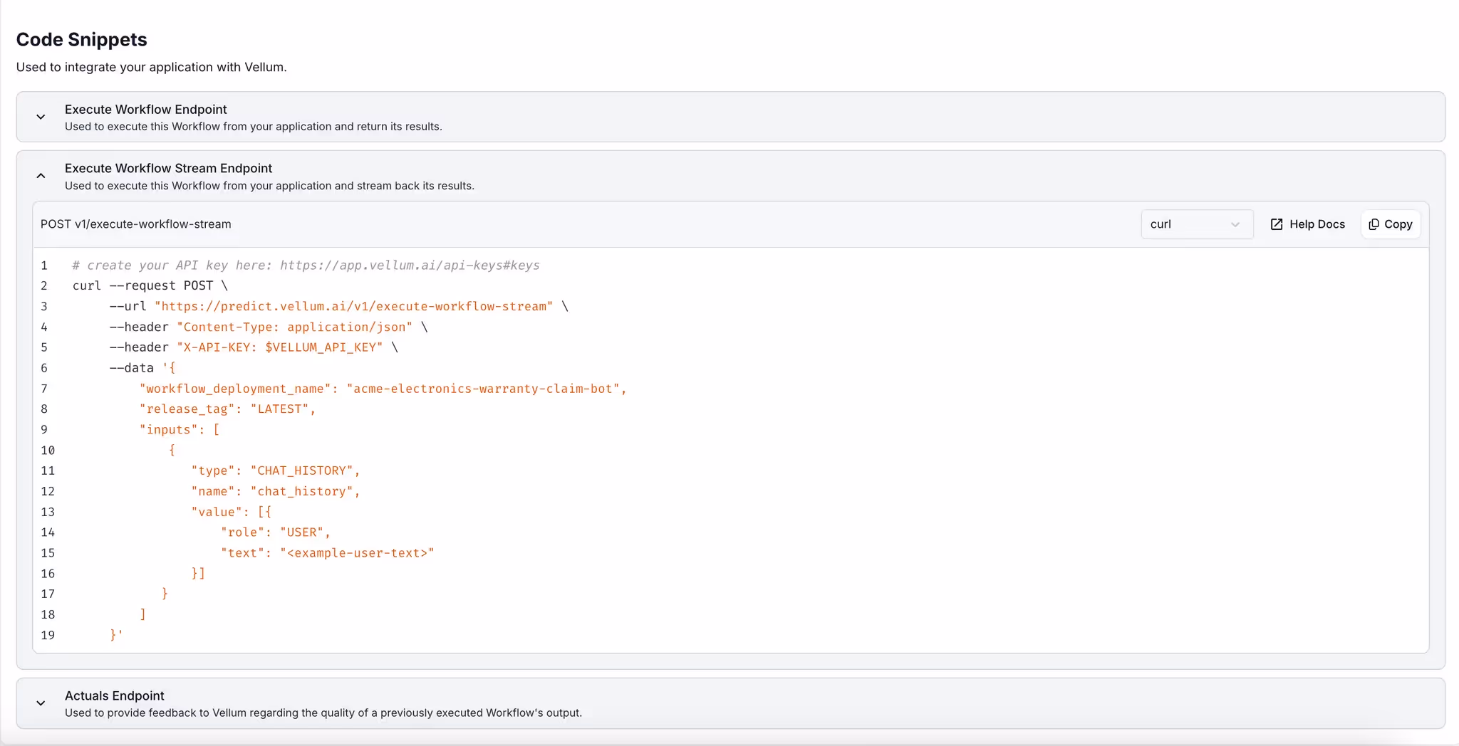Screen dimensions: 1459x746
Task: Click the API key comment on line 1
Action: pos(306,266)
